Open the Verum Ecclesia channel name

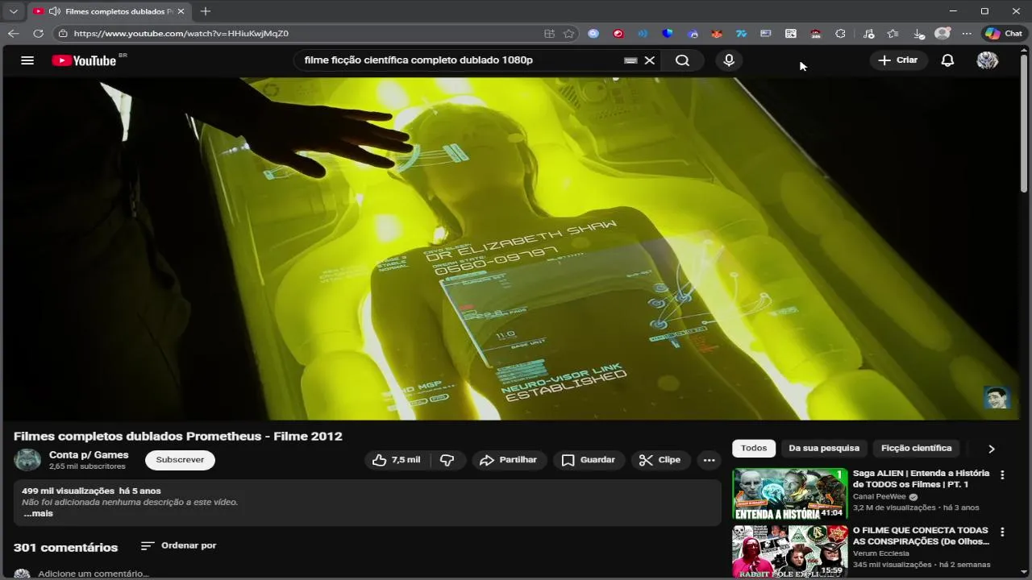tap(881, 553)
